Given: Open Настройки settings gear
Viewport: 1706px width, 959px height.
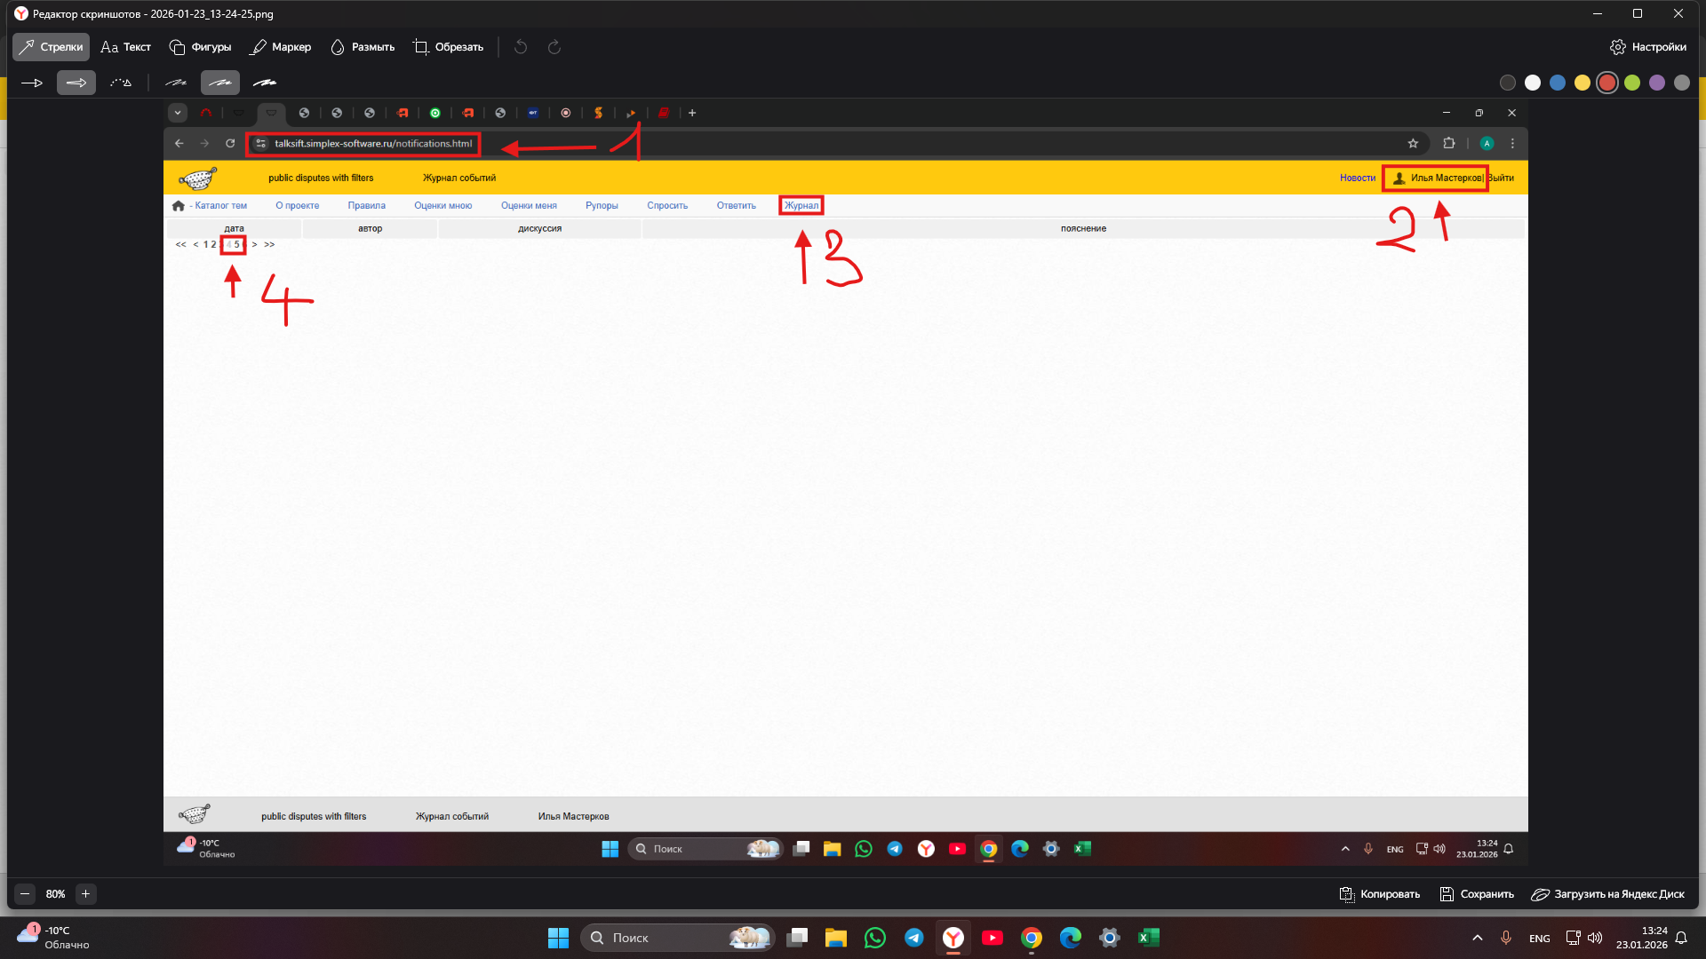Looking at the screenshot, I should tap(1647, 47).
